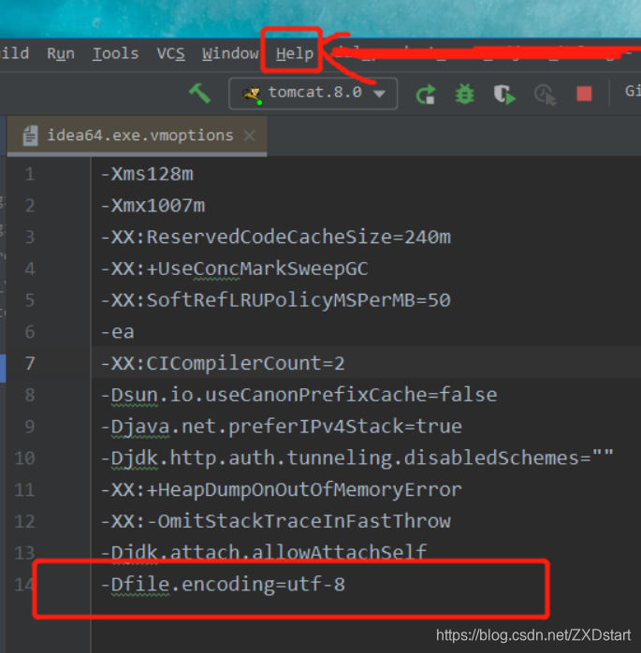Open the Window menu

(230, 53)
